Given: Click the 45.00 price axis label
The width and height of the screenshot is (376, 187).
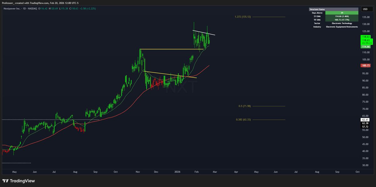Looking at the screenshot, I should (x=366, y=144).
